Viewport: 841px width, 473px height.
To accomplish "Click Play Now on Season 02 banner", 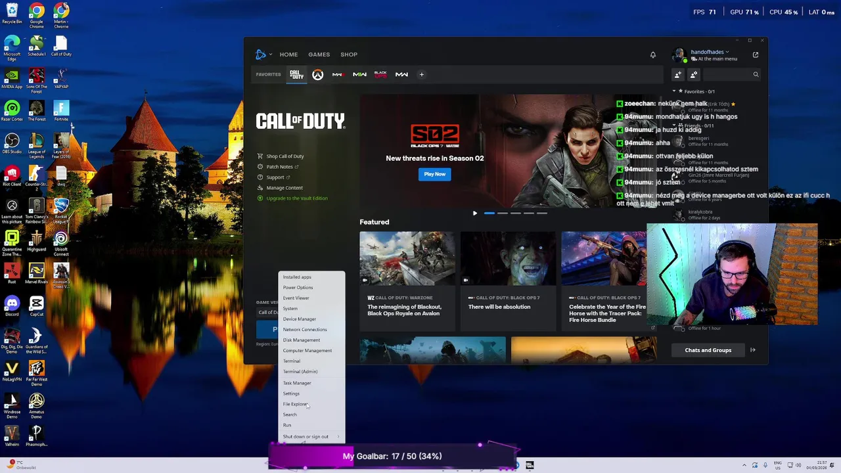I will pyautogui.click(x=434, y=174).
